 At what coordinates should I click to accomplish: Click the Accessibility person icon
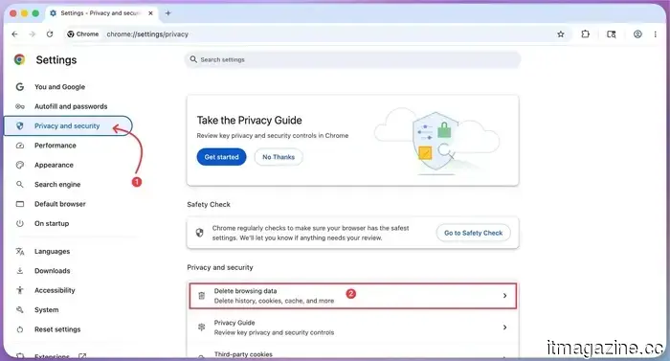tap(20, 290)
